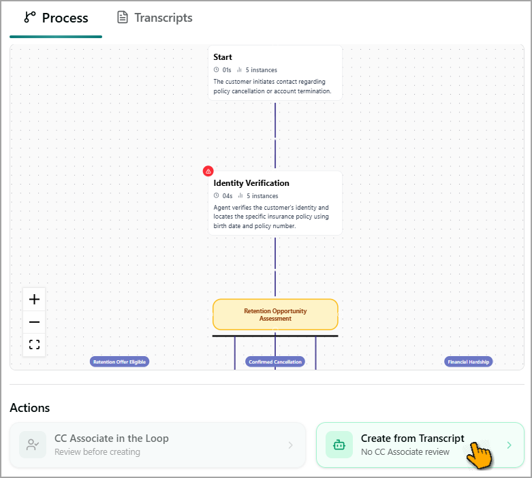Viewport: 532px width, 478px height.
Task: Click '5 instances' in the Start node
Action: click(262, 70)
